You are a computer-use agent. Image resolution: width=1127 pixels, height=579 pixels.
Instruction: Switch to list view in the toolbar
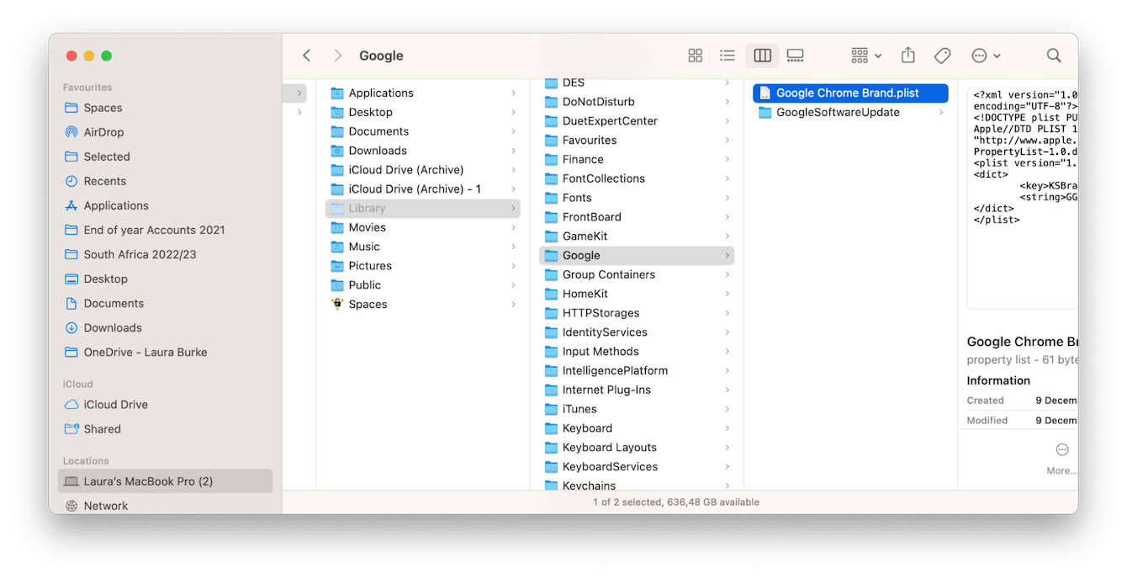(728, 55)
